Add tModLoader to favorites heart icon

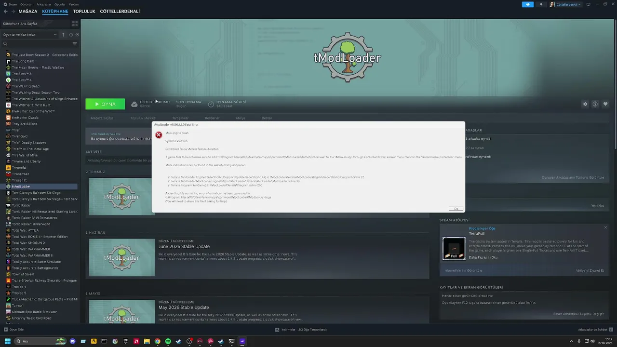point(605,104)
